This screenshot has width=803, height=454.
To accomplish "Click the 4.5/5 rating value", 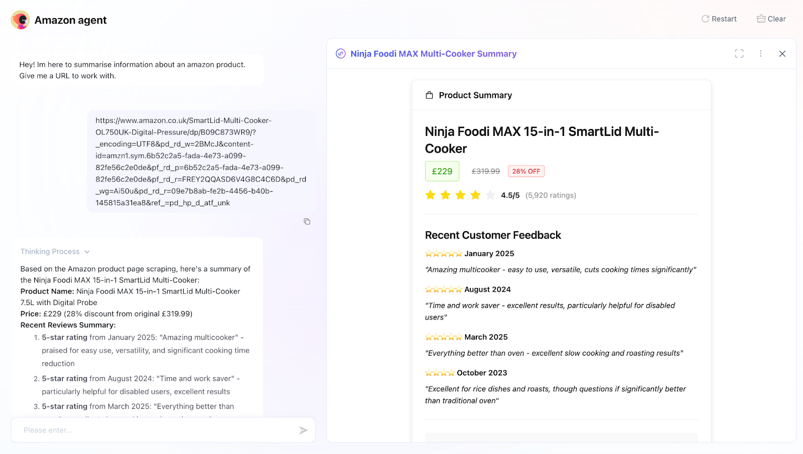I will click(x=510, y=195).
